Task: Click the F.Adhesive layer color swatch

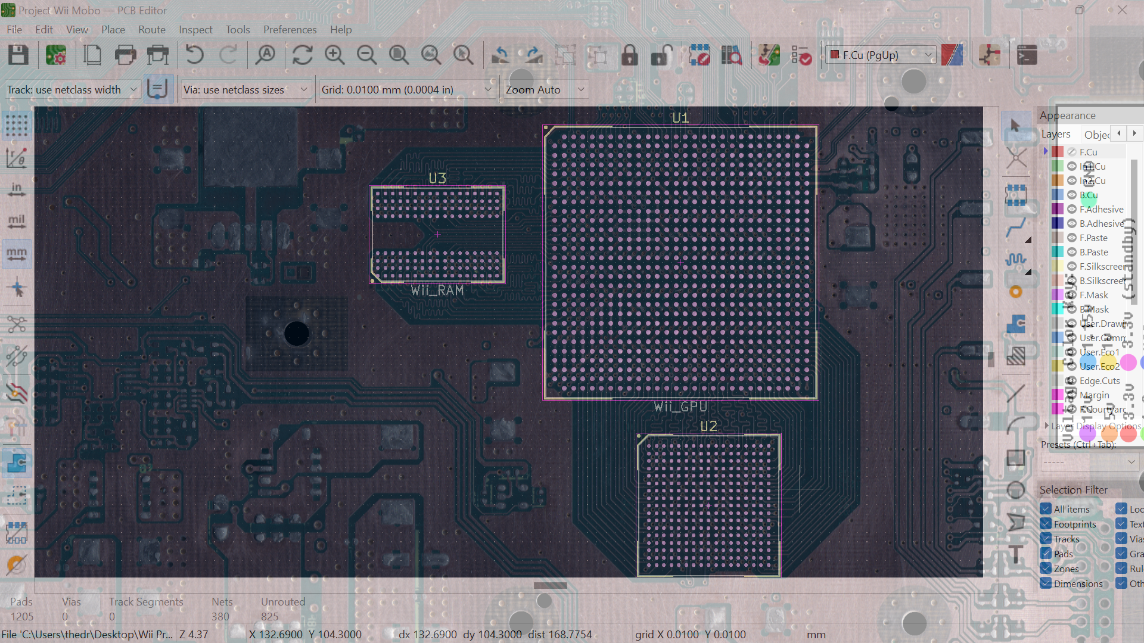Action: 1058,209
